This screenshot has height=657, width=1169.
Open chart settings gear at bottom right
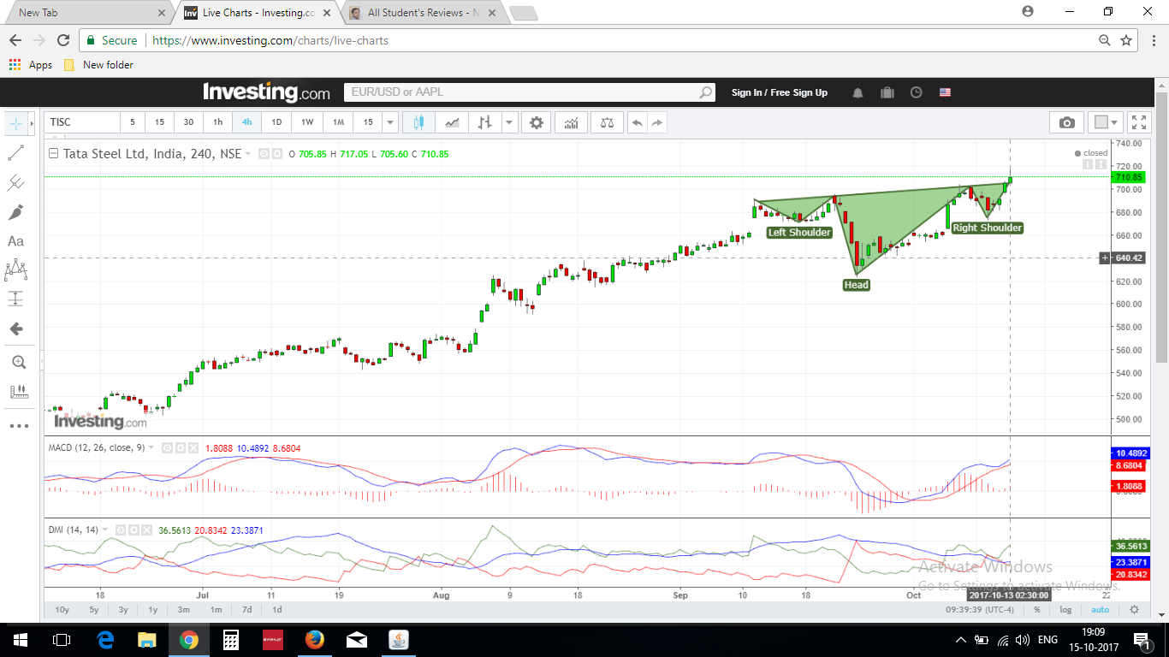point(1134,610)
